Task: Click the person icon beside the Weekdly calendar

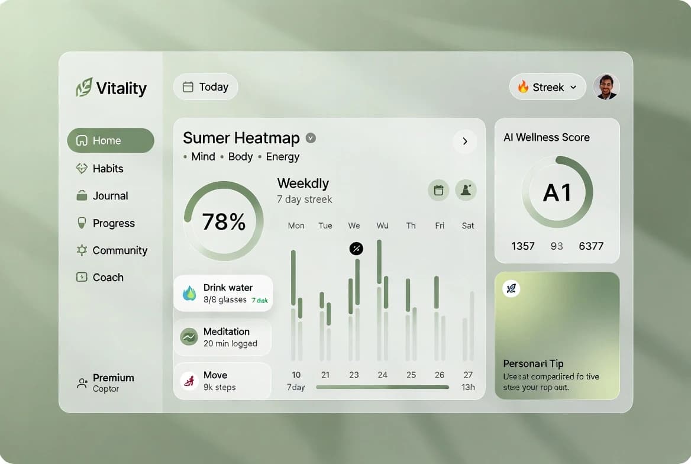Action: [466, 191]
